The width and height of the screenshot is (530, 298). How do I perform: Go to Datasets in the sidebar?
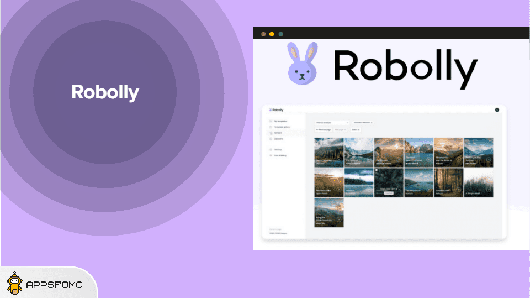[x=278, y=139]
